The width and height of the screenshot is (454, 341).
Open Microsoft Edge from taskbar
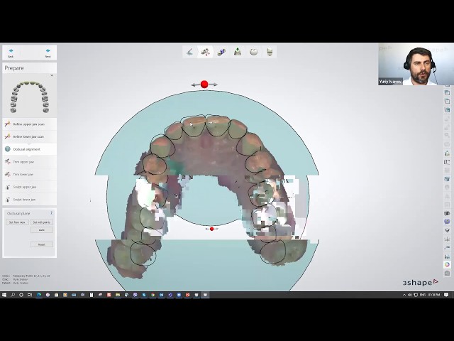point(39,295)
